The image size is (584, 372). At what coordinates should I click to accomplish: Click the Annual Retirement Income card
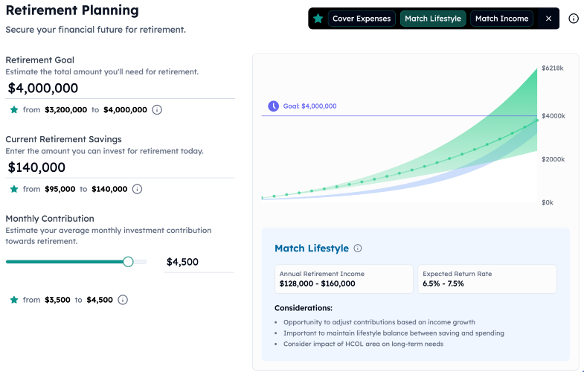click(344, 279)
